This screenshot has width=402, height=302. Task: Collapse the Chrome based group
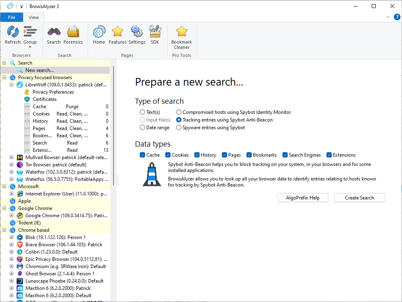click(4, 230)
